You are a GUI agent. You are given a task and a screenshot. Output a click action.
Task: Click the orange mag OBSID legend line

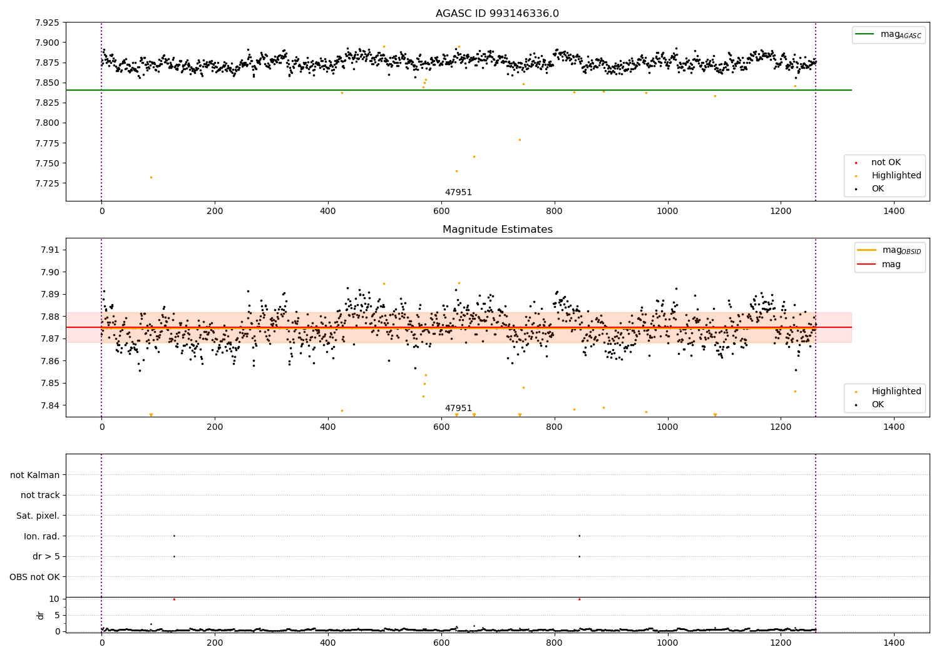(x=866, y=250)
